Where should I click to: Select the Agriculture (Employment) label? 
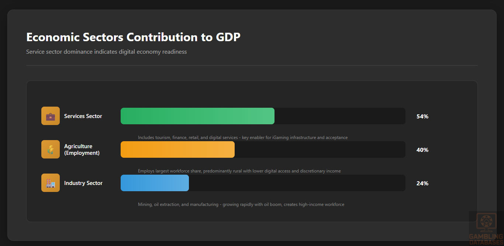click(x=82, y=150)
